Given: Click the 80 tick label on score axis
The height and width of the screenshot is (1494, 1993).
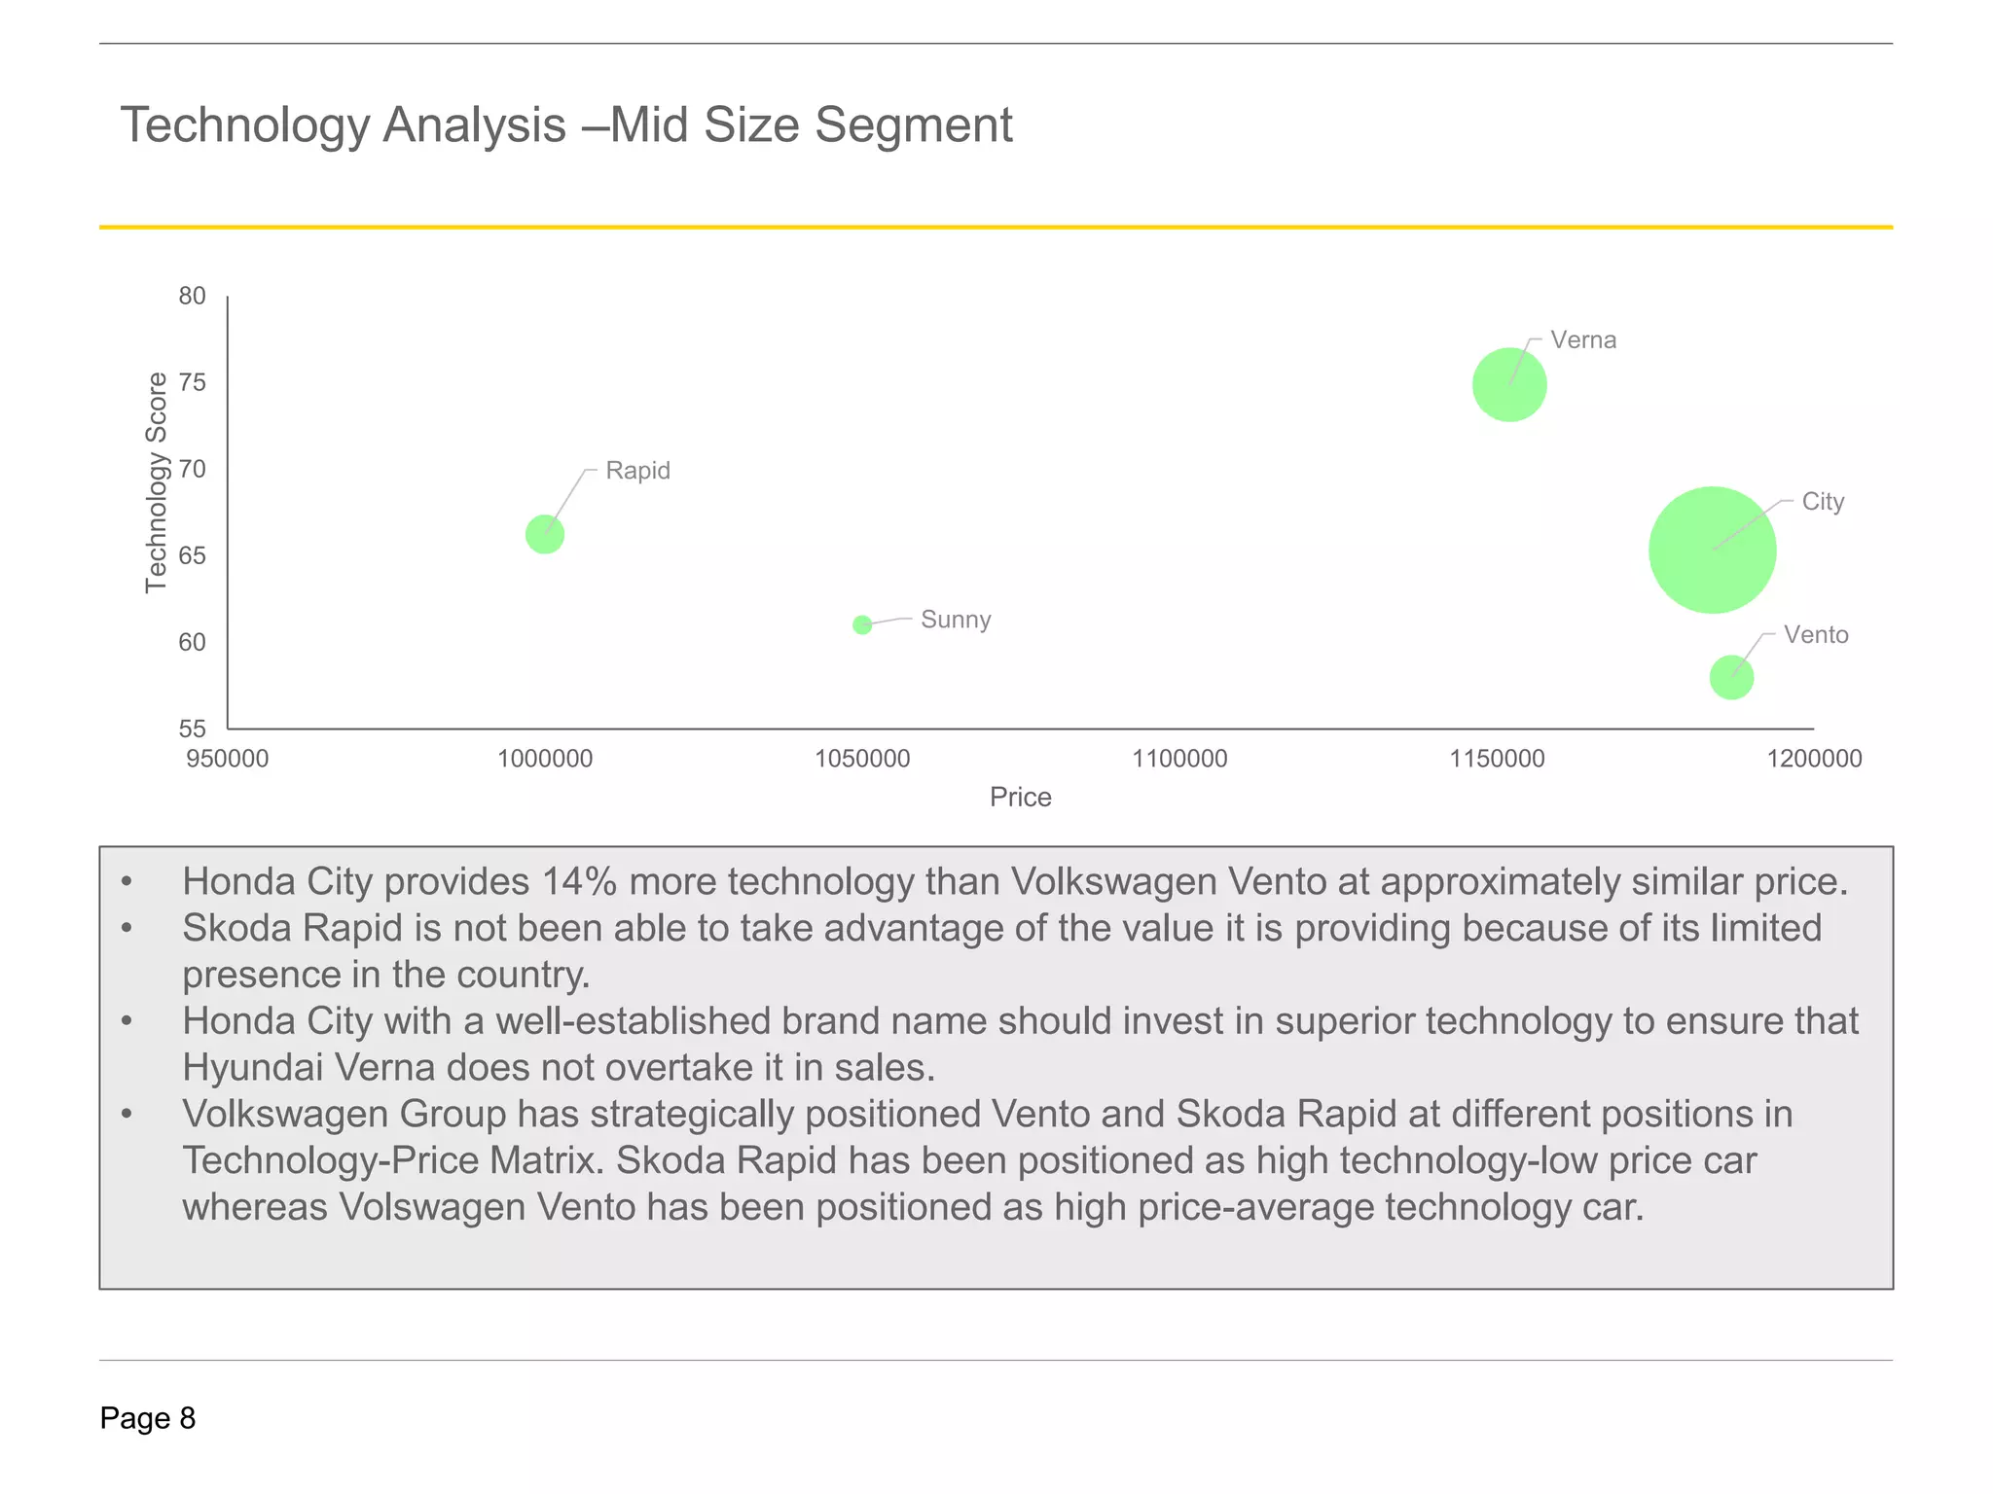Looking at the screenshot, I should tap(193, 296).
